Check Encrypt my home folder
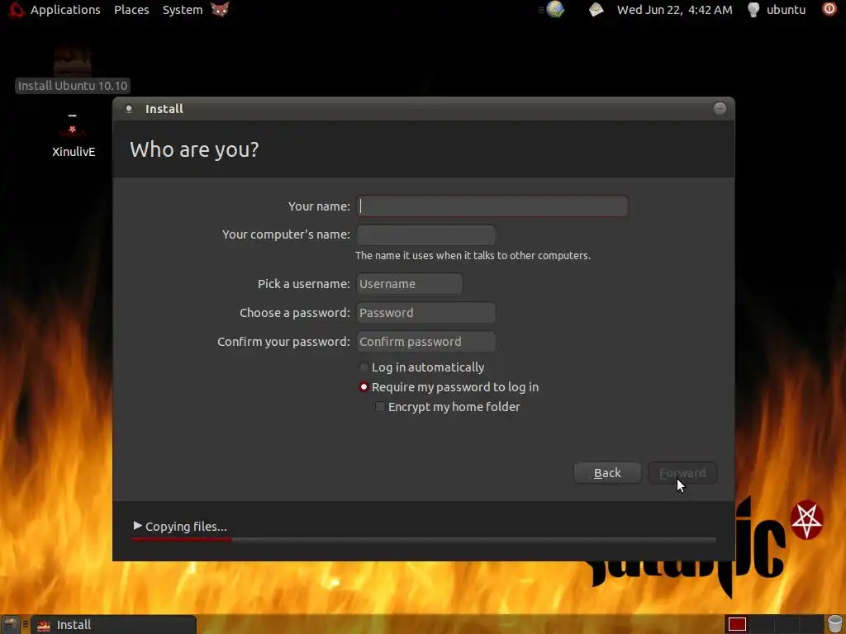The image size is (846, 634). [x=448, y=407]
